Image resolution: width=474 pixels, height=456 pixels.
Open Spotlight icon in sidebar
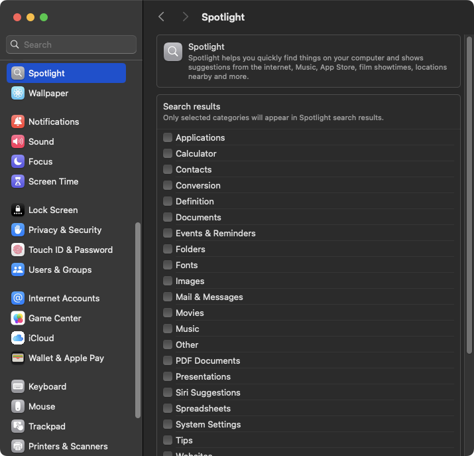click(18, 73)
